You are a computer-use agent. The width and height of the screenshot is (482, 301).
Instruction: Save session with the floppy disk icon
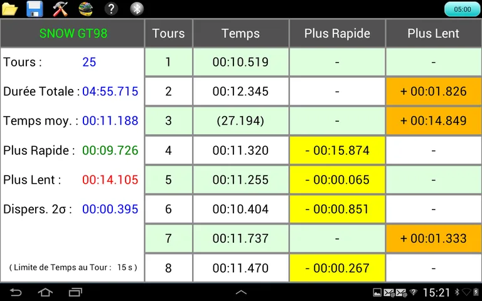tap(35, 9)
